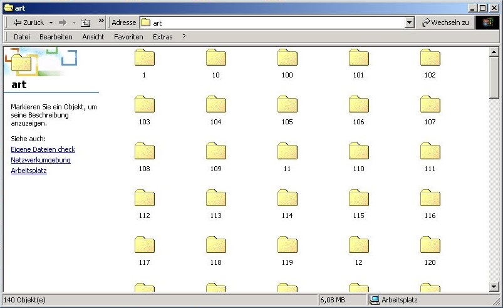
Task: Open the Bearbeiten menu
Action: [x=56, y=37]
